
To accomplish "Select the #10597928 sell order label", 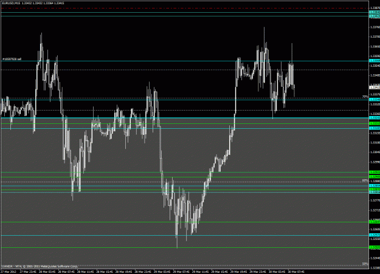I will coord(12,59).
